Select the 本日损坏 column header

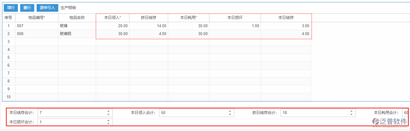[235, 18]
